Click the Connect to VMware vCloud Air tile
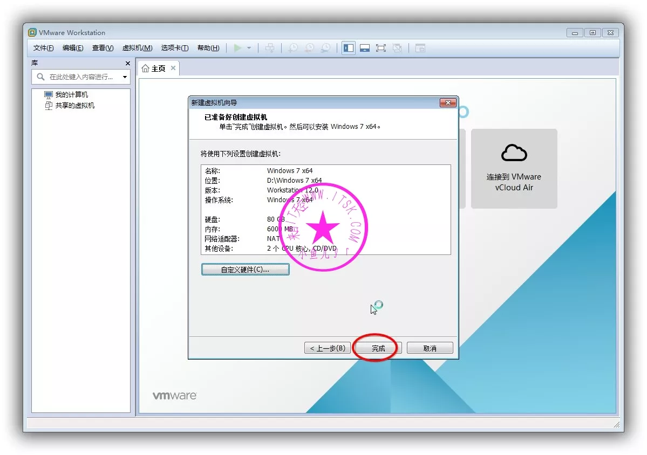This screenshot has width=647, height=455. tap(514, 168)
